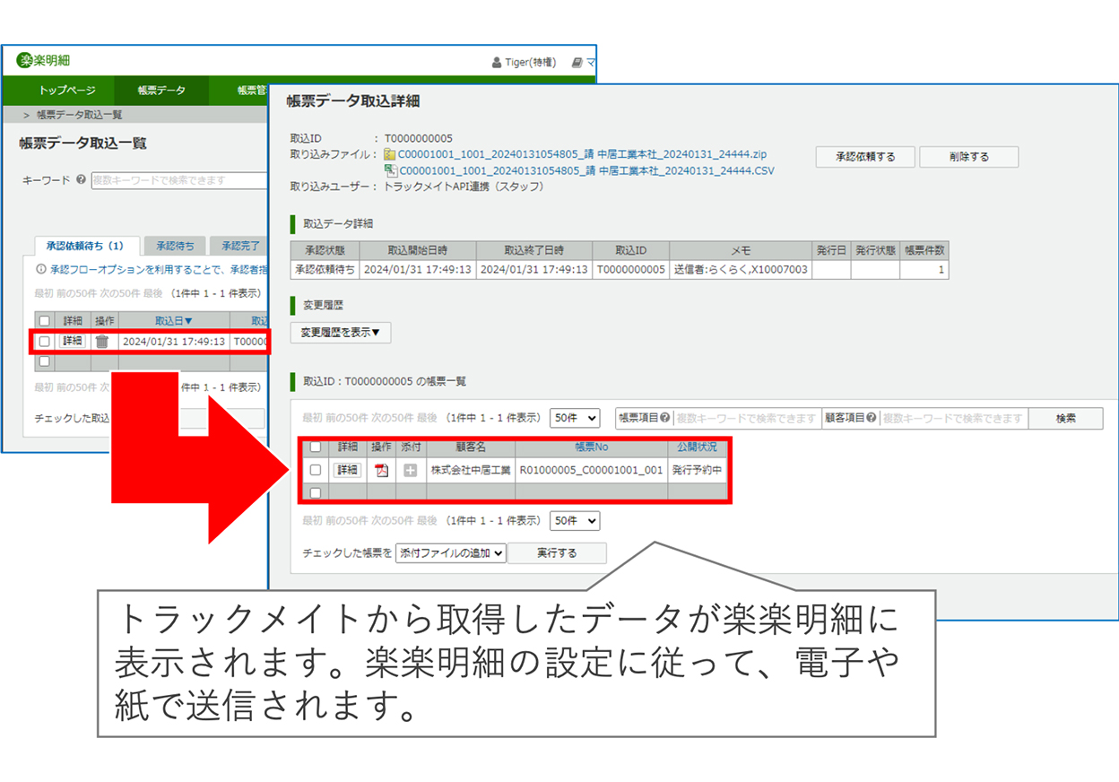The height and width of the screenshot is (782, 1119).
Task: Click the 実行する button
Action: click(x=557, y=553)
